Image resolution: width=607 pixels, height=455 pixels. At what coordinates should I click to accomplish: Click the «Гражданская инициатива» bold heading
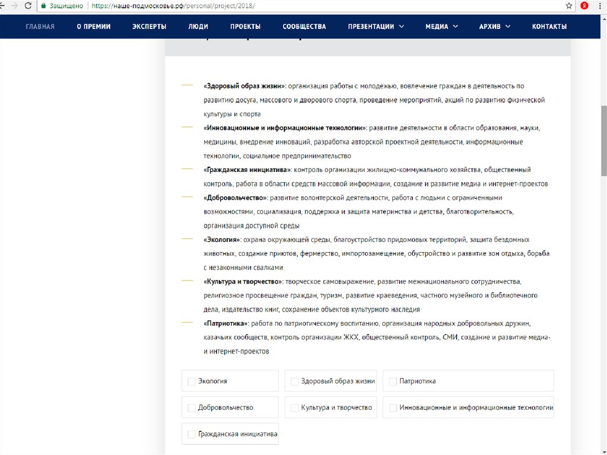tap(247, 170)
